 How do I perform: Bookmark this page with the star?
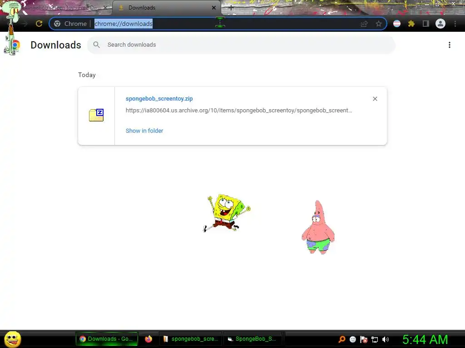(x=379, y=24)
